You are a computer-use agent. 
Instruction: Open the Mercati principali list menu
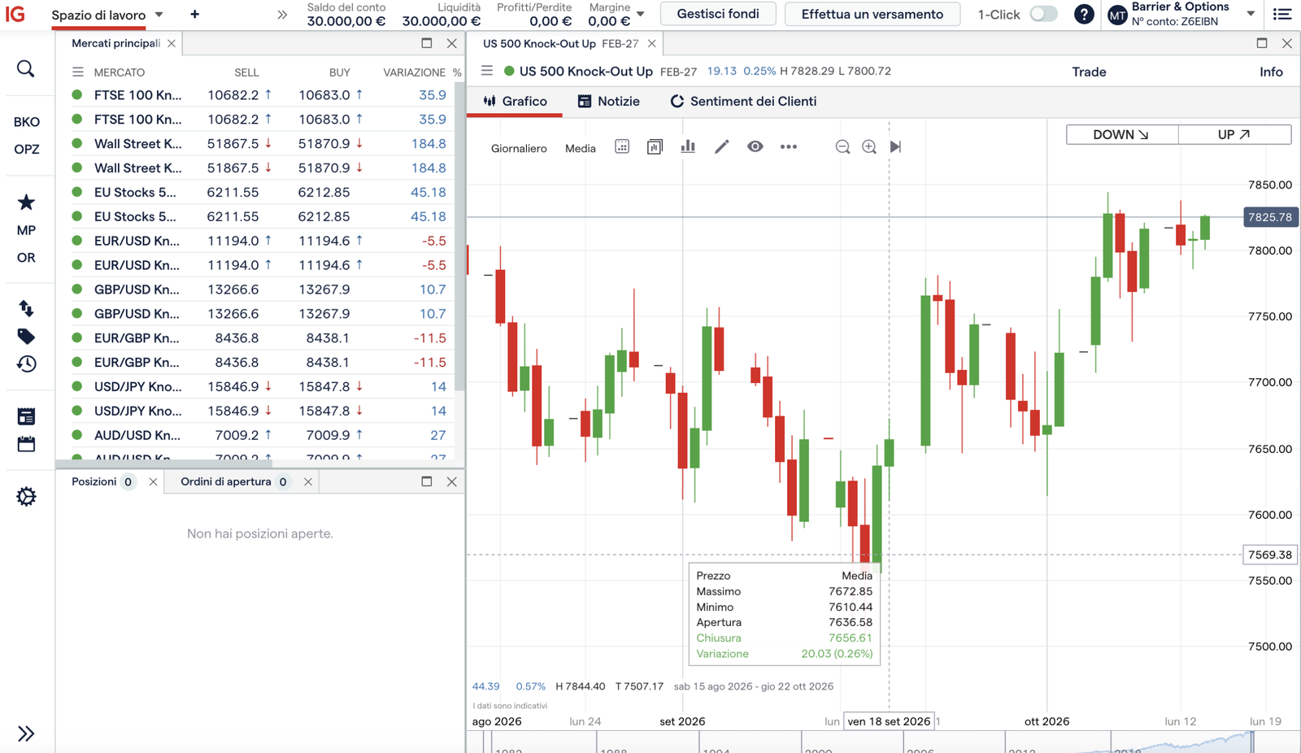78,72
